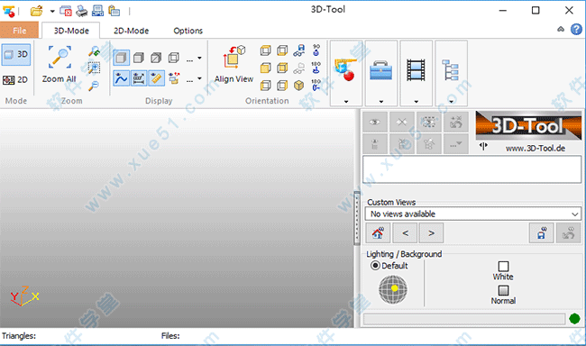Switch to the 3D-Mode tab
This screenshot has width=586, height=346.
tap(71, 31)
